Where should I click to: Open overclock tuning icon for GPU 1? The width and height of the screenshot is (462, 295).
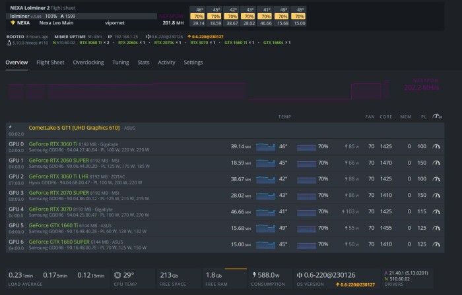click(436, 163)
